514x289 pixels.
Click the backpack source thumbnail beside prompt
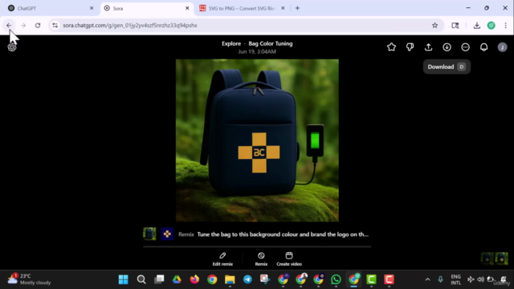click(149, 234)
